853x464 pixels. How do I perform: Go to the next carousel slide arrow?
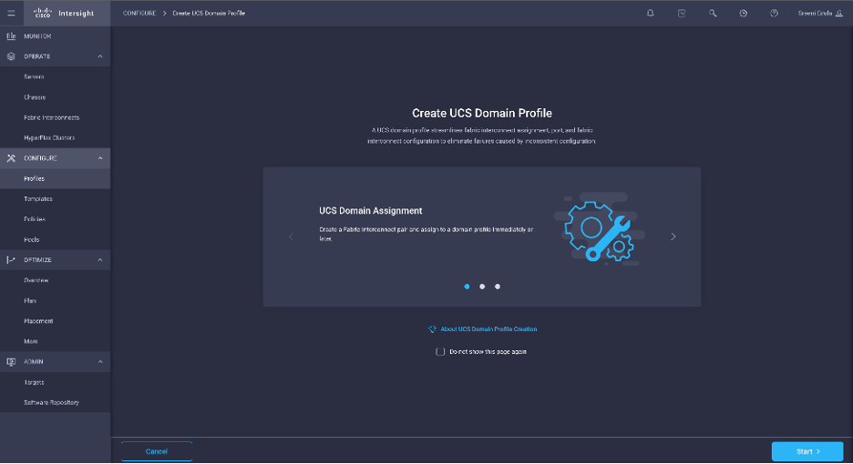tap(673, 237)
